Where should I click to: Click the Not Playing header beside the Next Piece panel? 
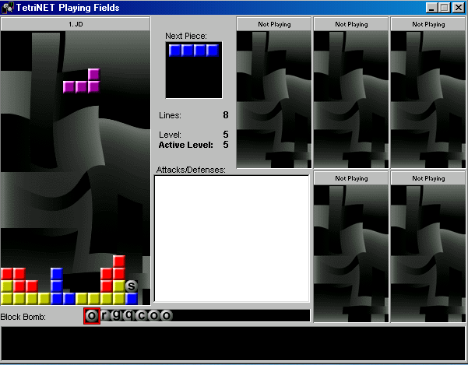[x=273, y=24]
